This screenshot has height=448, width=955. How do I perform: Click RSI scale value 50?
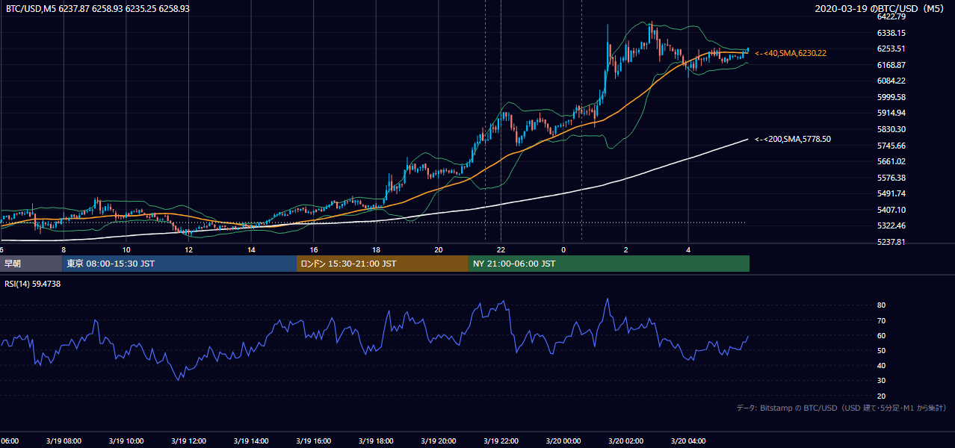881,350
